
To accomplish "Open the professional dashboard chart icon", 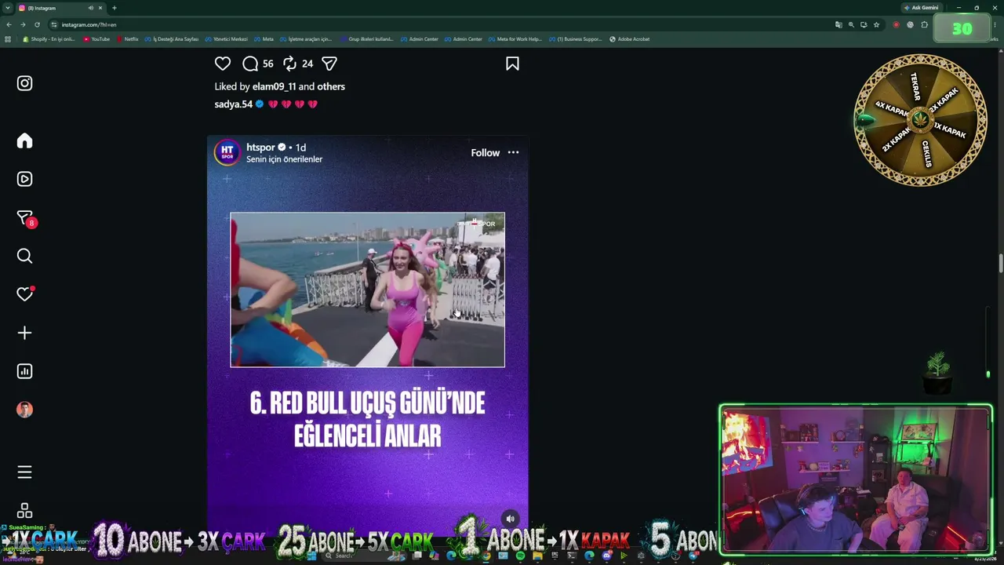I will coord(24,371).
